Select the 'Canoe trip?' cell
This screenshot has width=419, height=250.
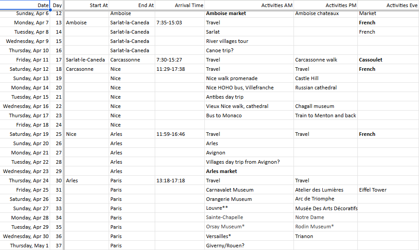(249, 50)
